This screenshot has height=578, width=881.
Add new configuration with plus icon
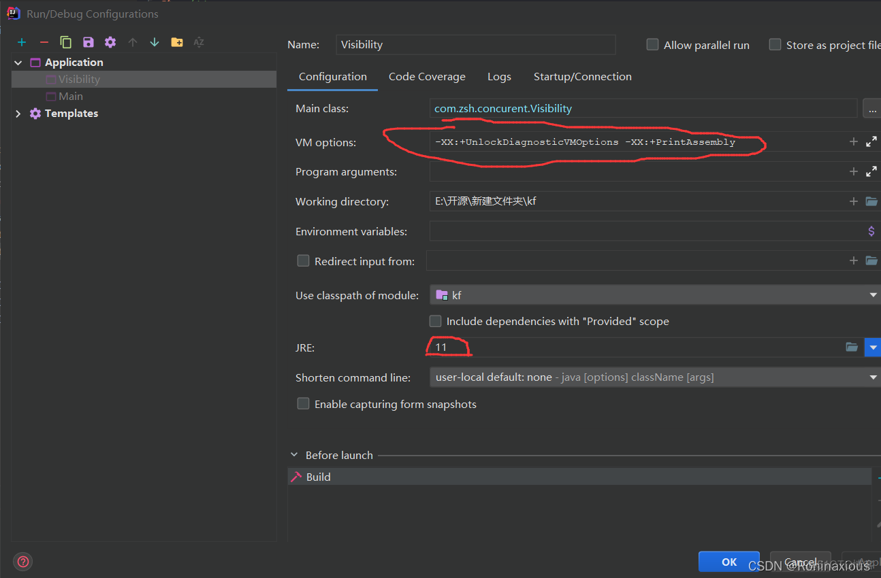pos(22,42)
